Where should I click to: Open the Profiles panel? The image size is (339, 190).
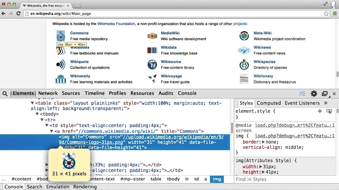117,93
